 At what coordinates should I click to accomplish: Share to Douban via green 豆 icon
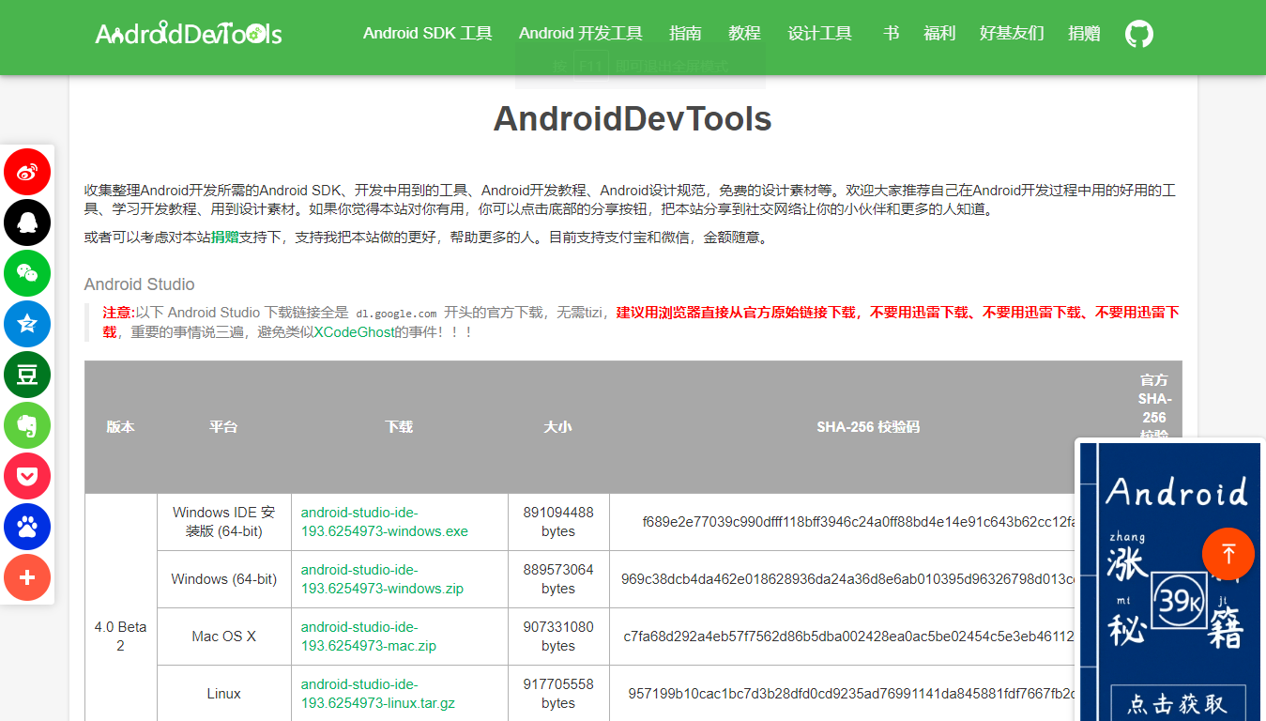click(27, 375)
